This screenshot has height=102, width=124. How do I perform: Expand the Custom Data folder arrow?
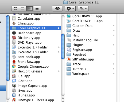point(114,26)
